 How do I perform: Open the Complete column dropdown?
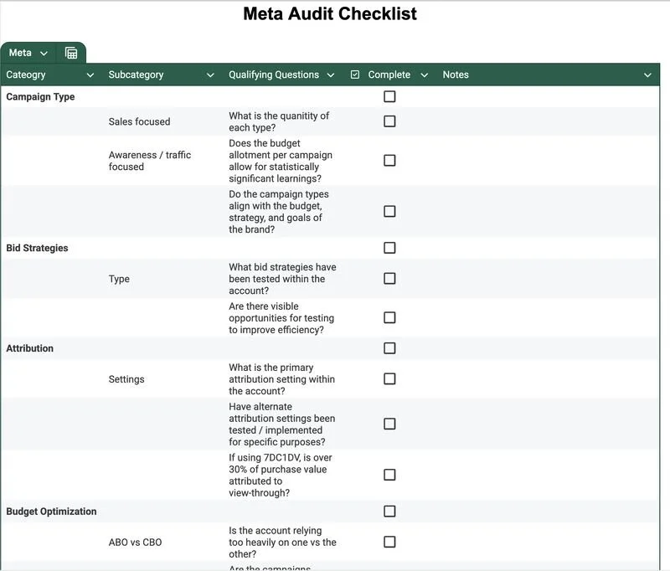(x=425, y=75)
